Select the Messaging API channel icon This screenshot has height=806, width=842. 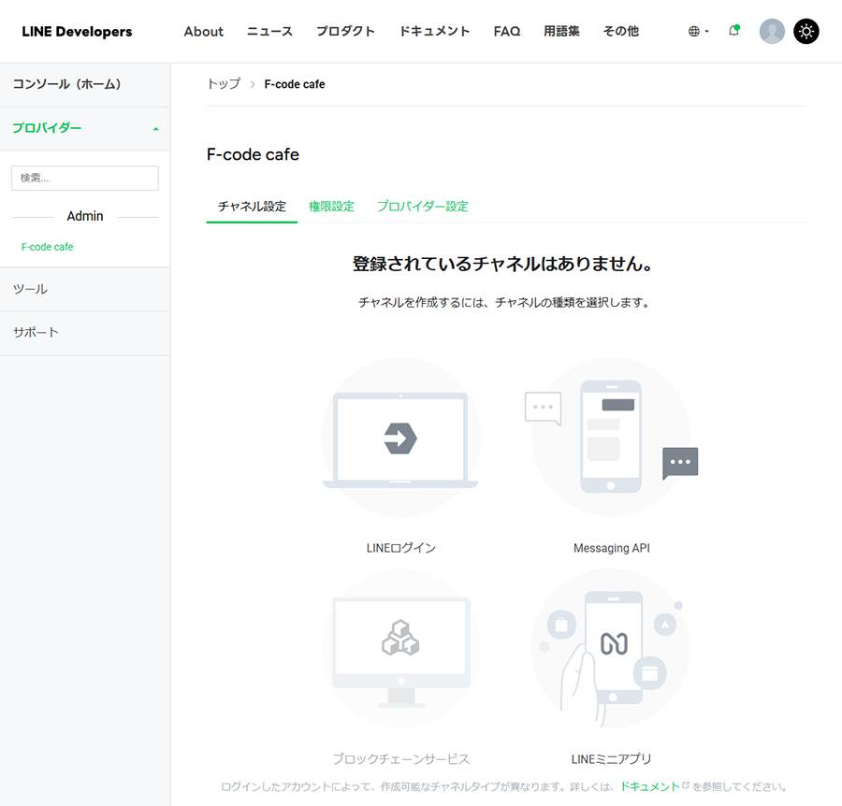[x=611, y=438]
